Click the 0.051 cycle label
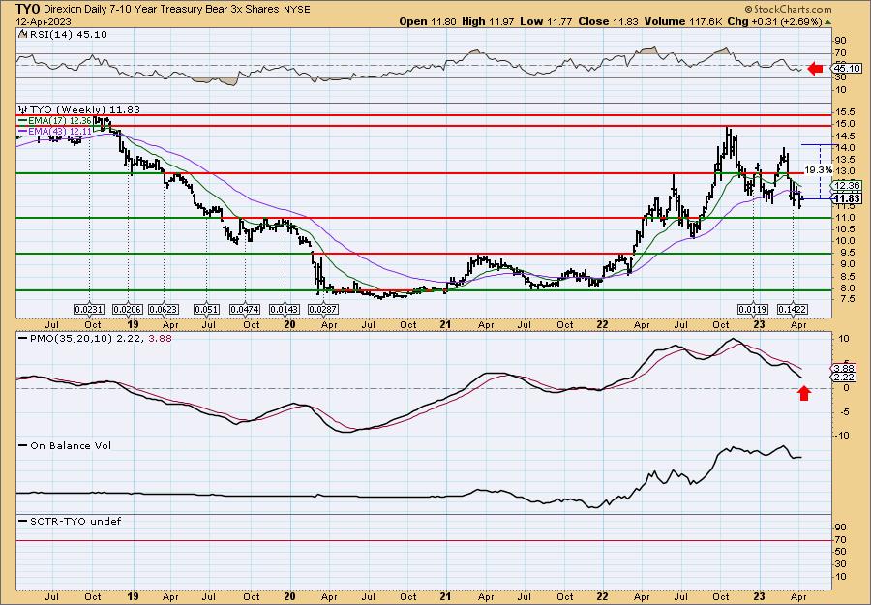This screenshot has width=871, height=605. [207, 309]
